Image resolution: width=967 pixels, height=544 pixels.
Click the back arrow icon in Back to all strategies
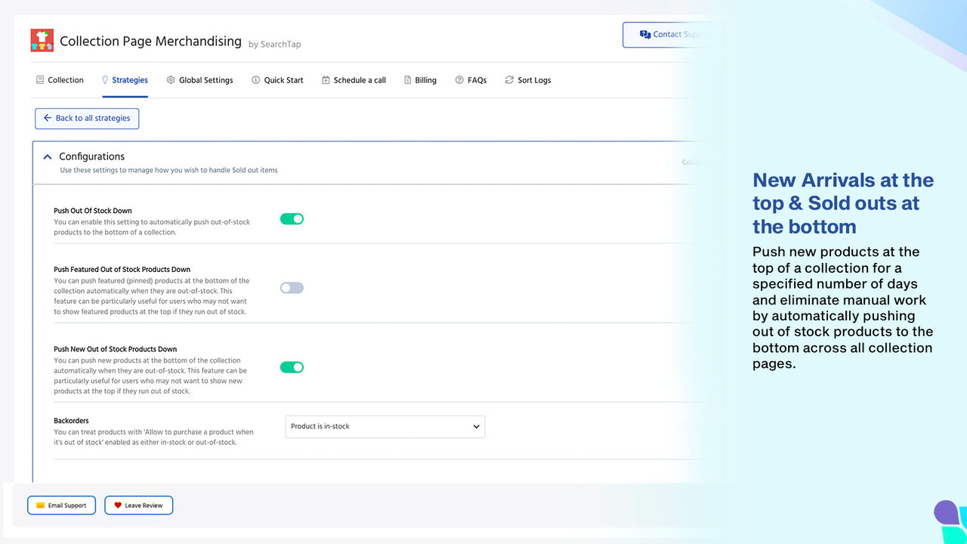coord(48,118)
